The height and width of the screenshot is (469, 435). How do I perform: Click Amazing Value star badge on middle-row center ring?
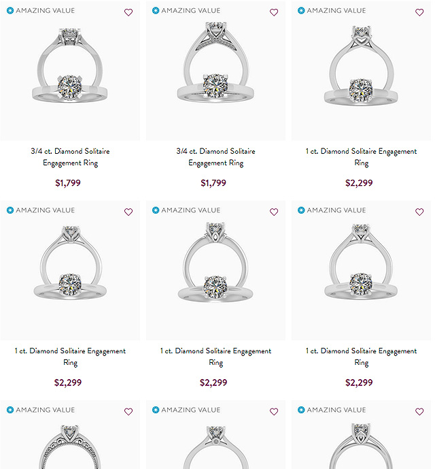coord(156,210)
